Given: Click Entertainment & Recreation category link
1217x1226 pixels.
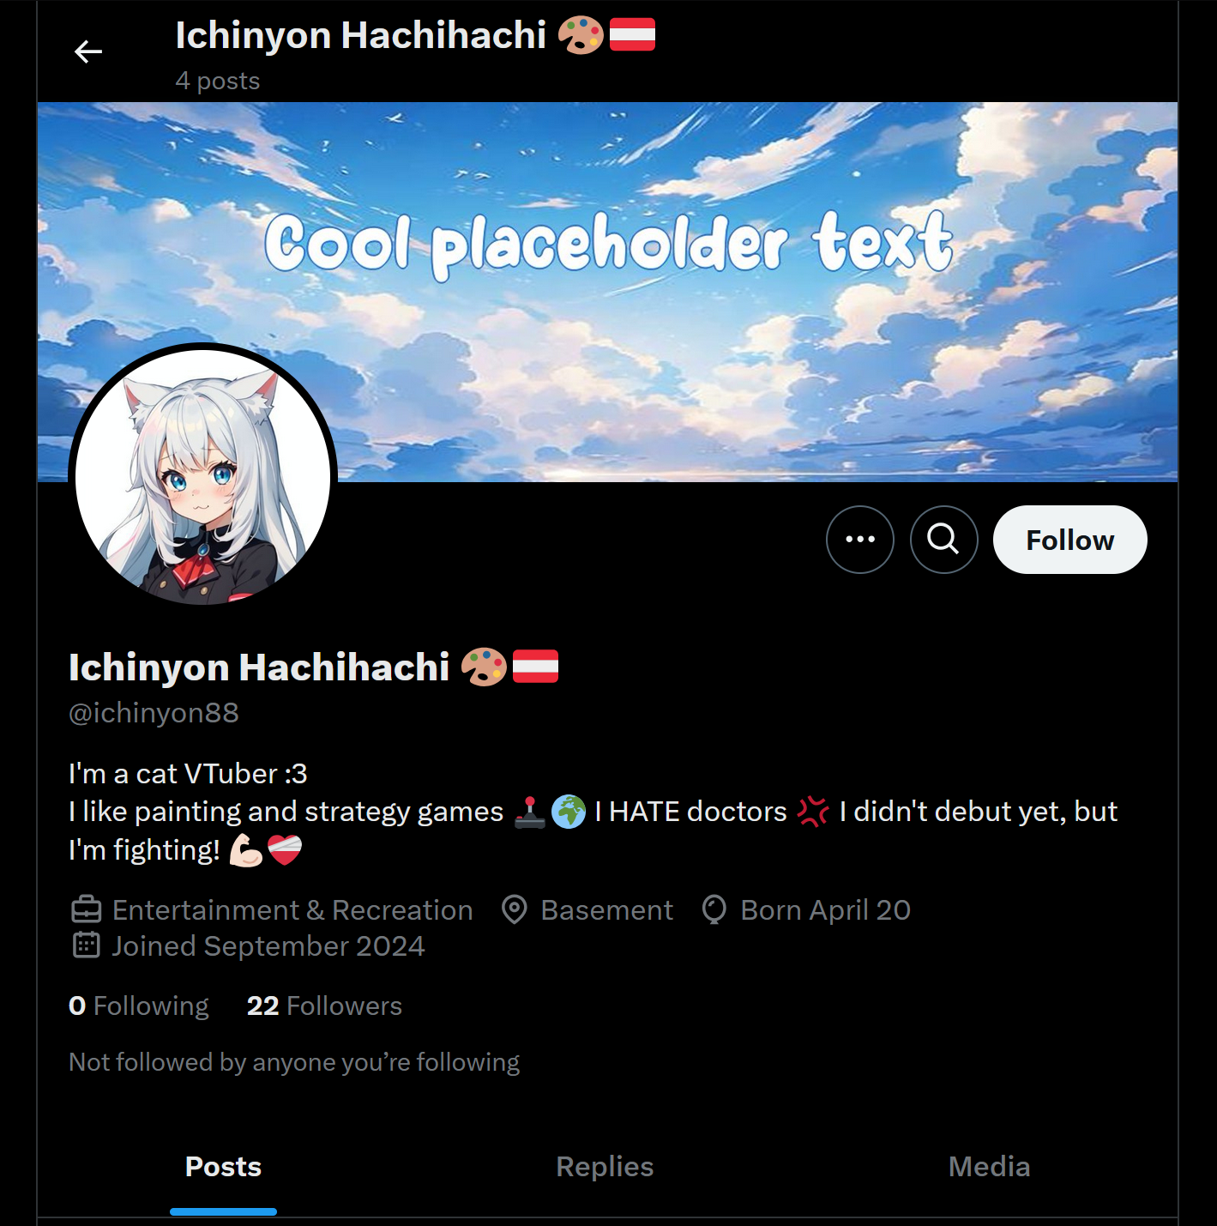Looking at the screenshot, I should click(x=292, y=909).
